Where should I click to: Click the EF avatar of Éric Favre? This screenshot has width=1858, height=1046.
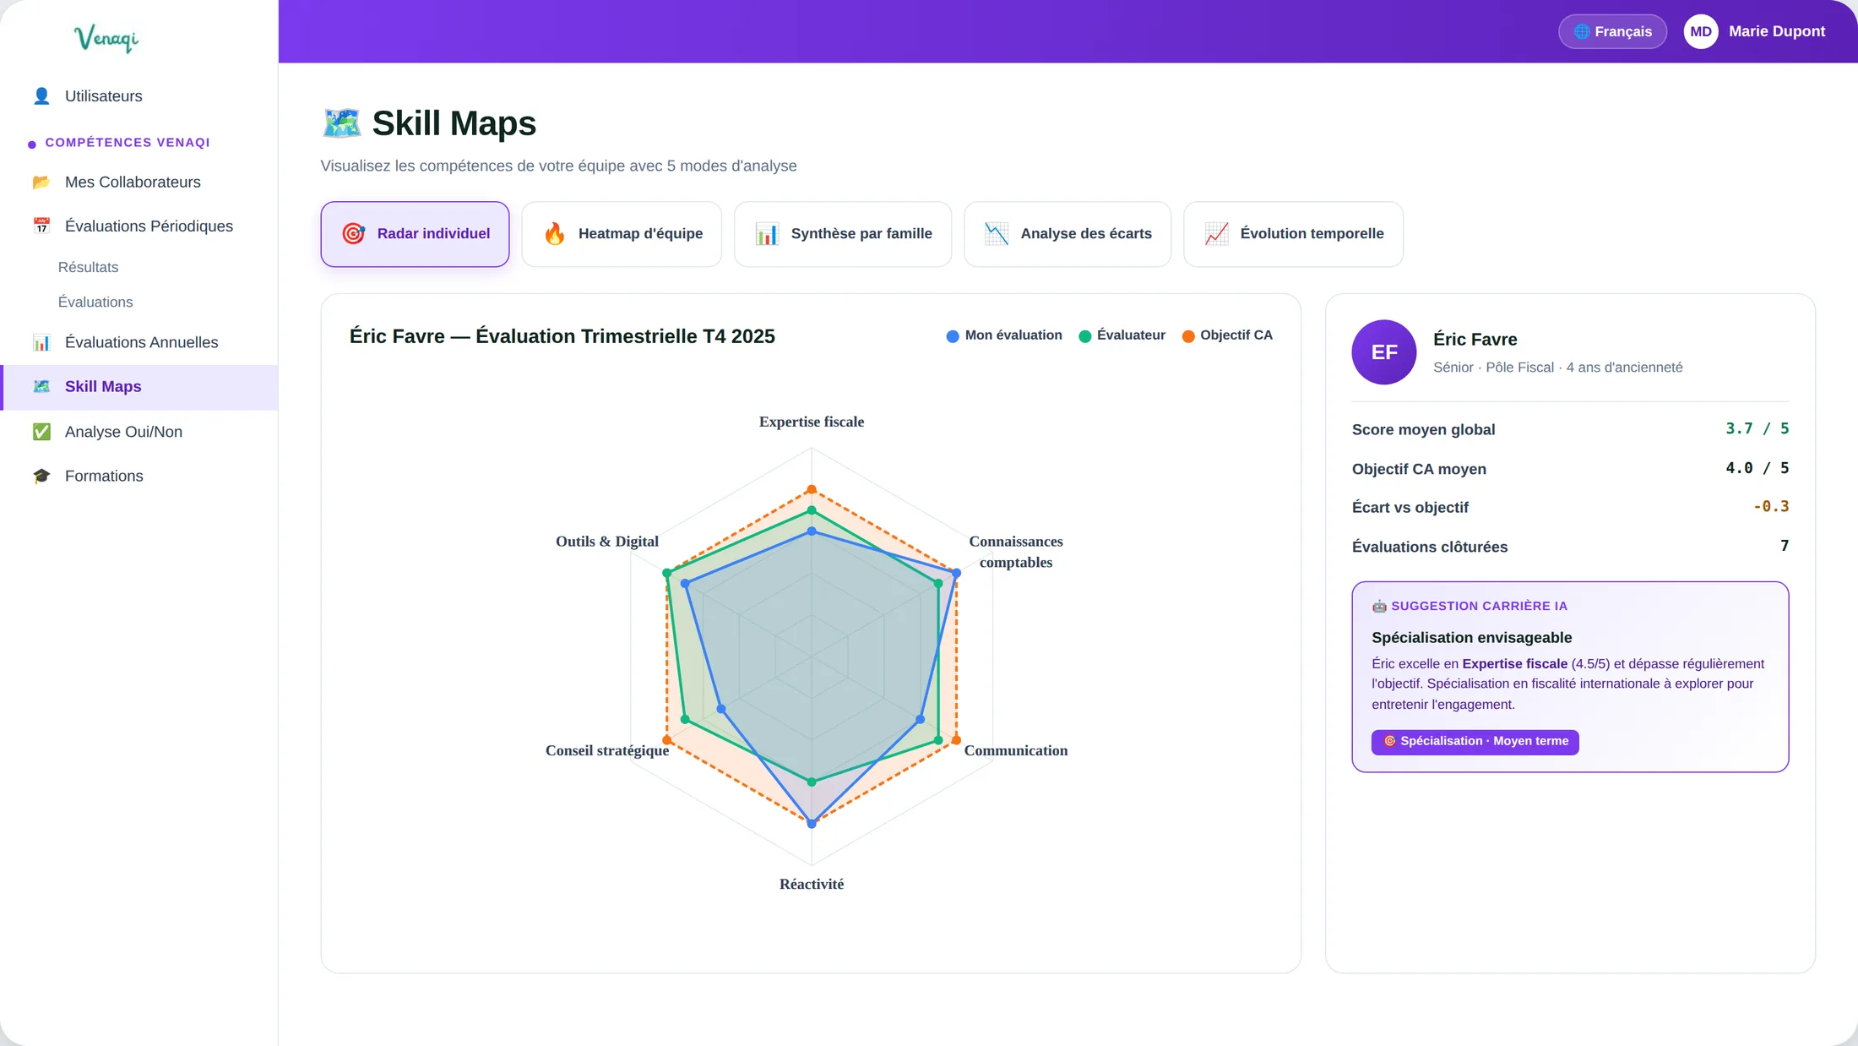tap(1384, 352)
